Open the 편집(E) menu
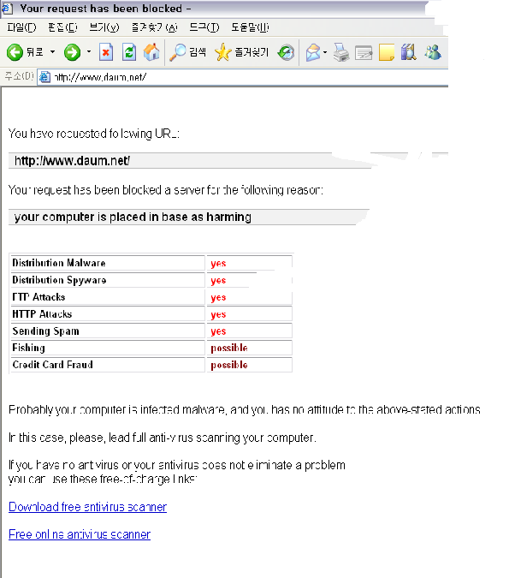This screenshot has width=515, height=578. click(62, 27)
